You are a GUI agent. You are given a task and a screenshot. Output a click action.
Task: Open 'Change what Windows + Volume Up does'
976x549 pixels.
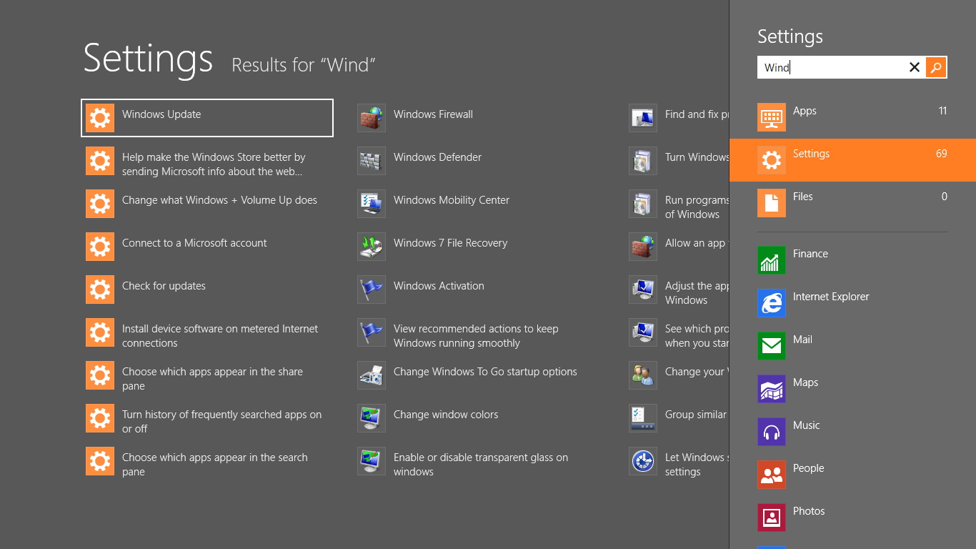(x=207, y=204)
